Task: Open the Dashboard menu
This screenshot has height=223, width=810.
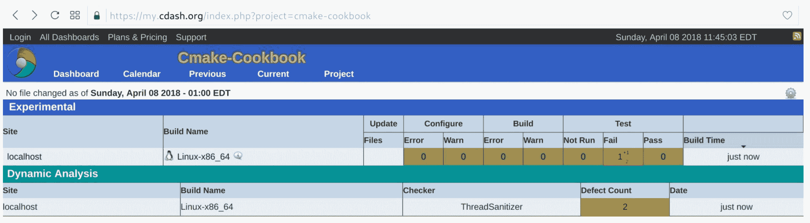Action: [x=76, y=74]
